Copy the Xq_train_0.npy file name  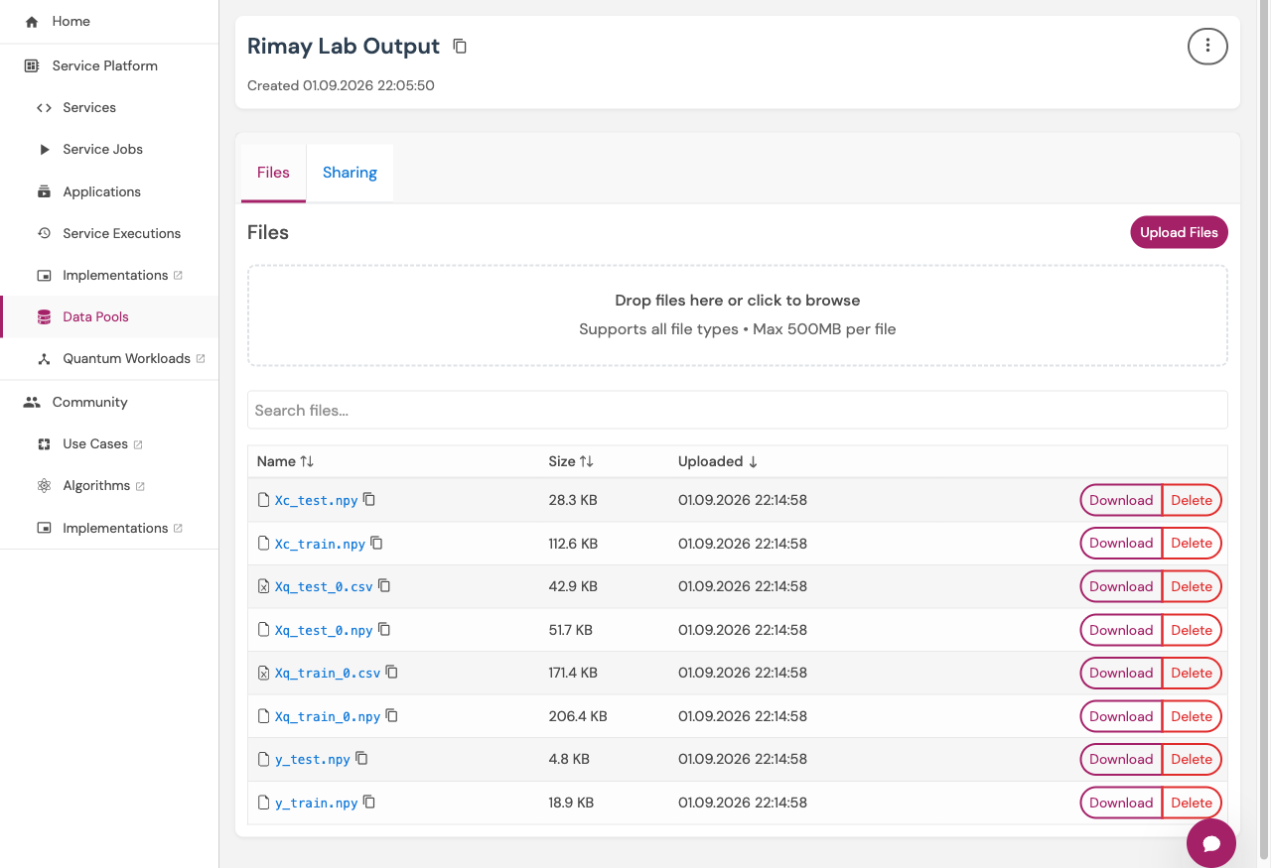pyautogui.click(x=391, y=715)
